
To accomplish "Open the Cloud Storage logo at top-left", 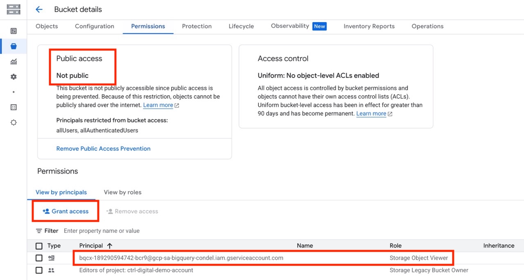I will coord(14,9).
